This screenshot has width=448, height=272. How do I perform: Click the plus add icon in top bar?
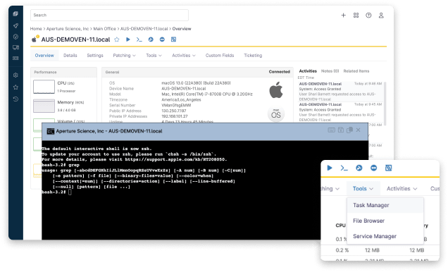344,15
